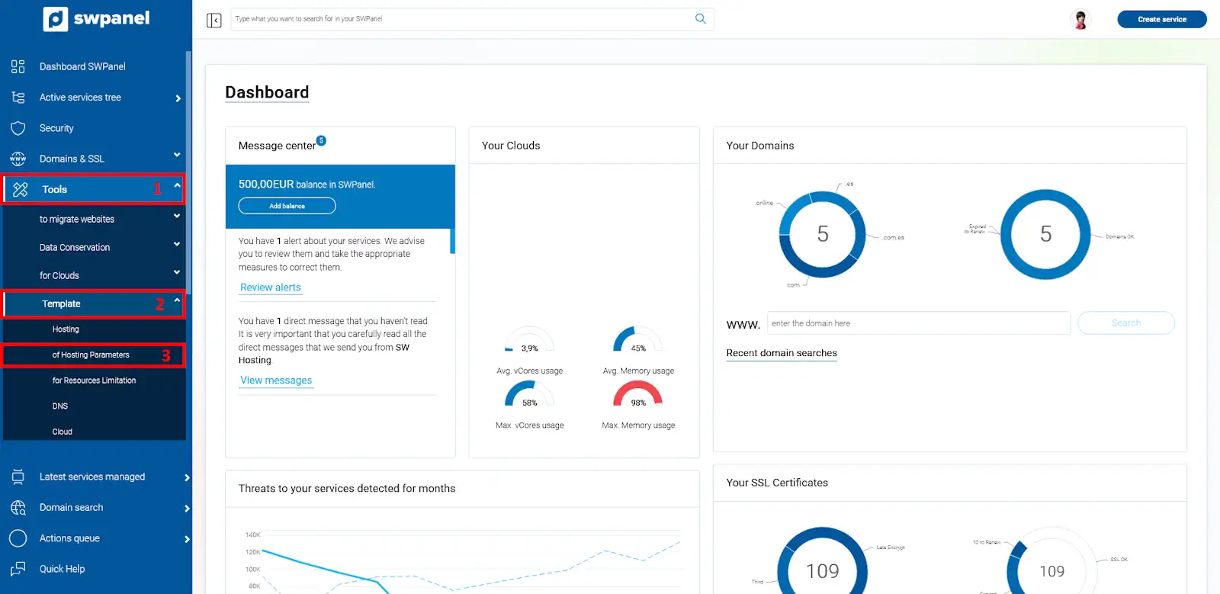The image size is (1220, 594).
Task: Expand Latest services managed arrow
Action: point(187,478)
